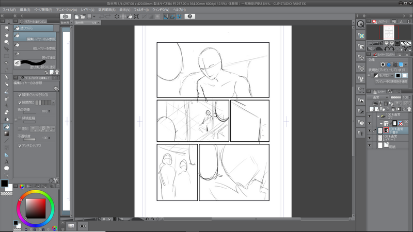413x232 pixels.
Task: Toggle 隣接ピクセルをたどる checkbox
Action: click(x=20, y=95)
